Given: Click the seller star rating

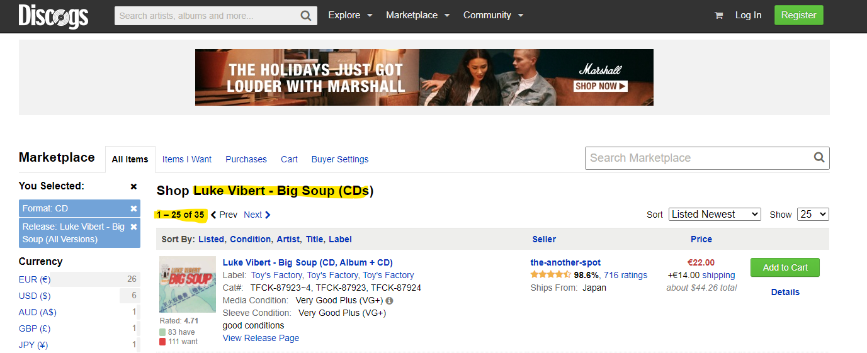Looking at the screenshot, I should 551,275.
